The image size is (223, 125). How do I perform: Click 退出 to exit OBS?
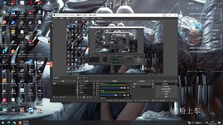[166, 97]
